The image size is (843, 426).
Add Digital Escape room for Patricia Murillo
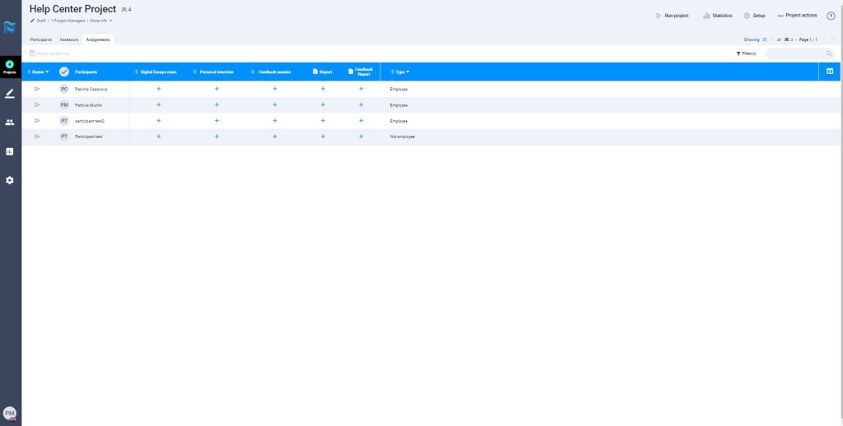pyautogui.click(x=159, y=105)
